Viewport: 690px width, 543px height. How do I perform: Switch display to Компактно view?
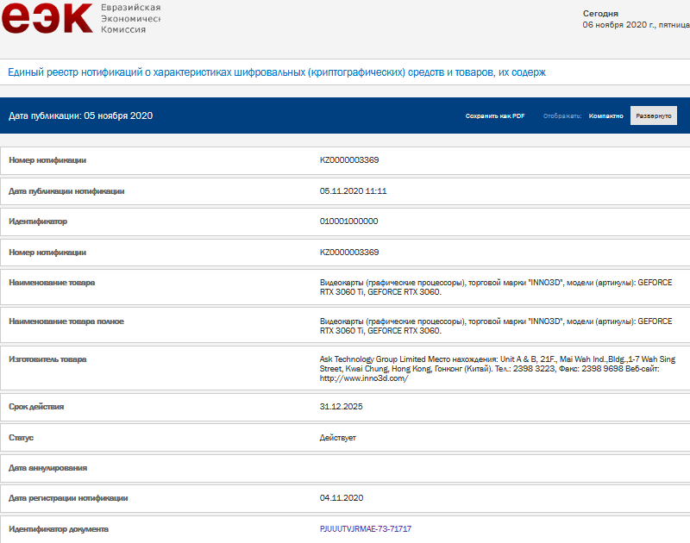click(605, 115)
